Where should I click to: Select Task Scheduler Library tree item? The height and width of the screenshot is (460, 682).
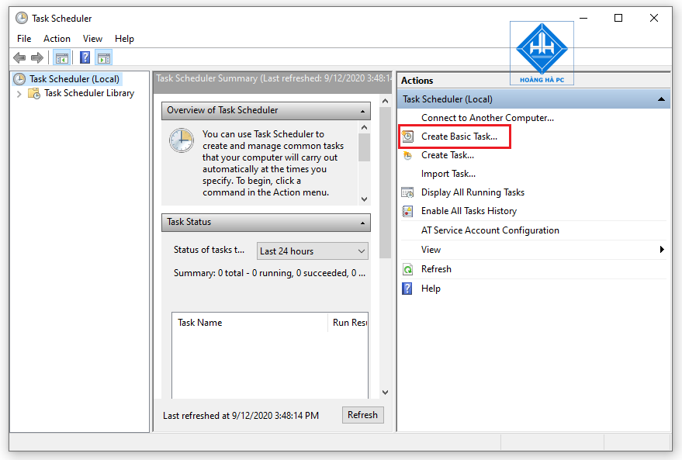point(89,93)
